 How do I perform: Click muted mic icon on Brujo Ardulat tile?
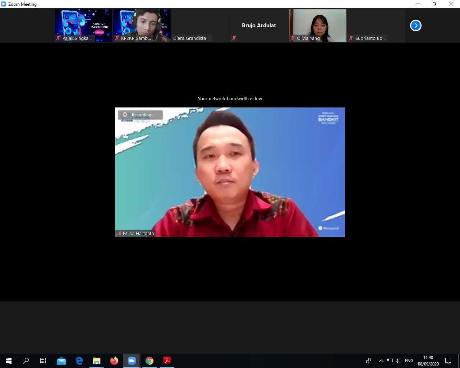[234, 38]
